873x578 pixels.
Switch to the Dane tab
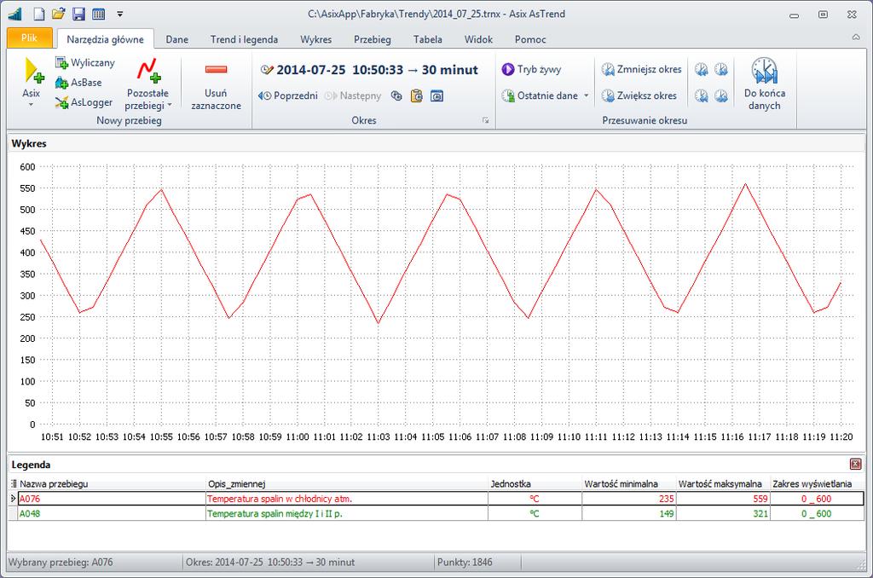(177, 39)
